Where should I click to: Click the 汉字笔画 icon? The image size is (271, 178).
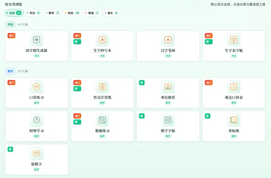click(168, 40)
